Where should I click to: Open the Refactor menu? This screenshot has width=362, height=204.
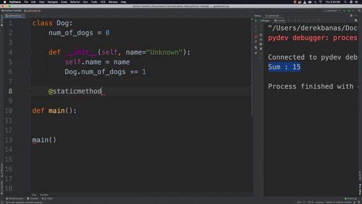(75, 2)
